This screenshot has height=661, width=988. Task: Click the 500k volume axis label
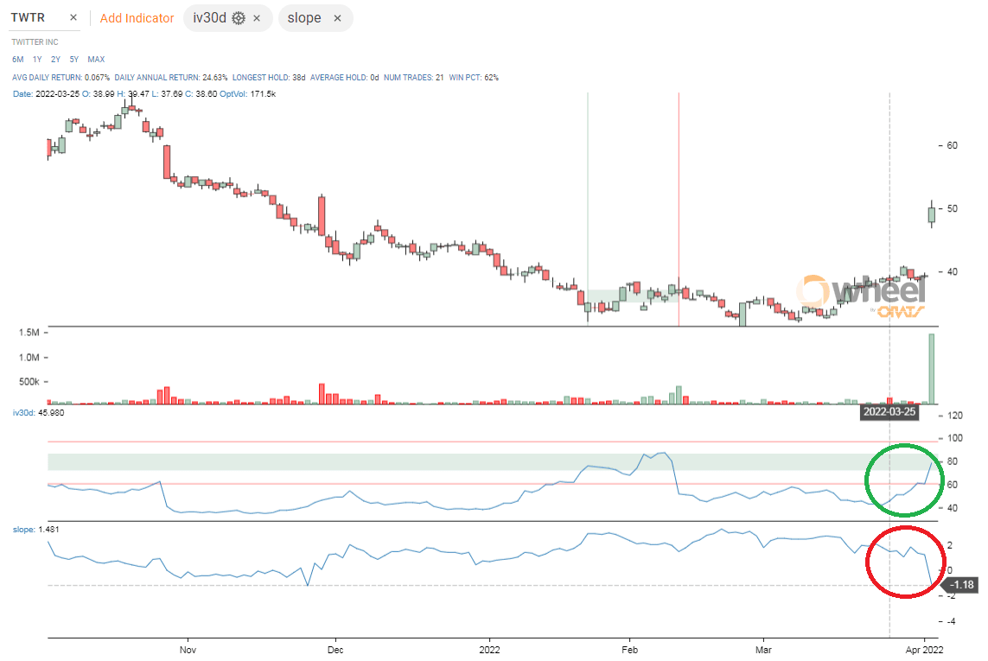click(x=29, y=382)
